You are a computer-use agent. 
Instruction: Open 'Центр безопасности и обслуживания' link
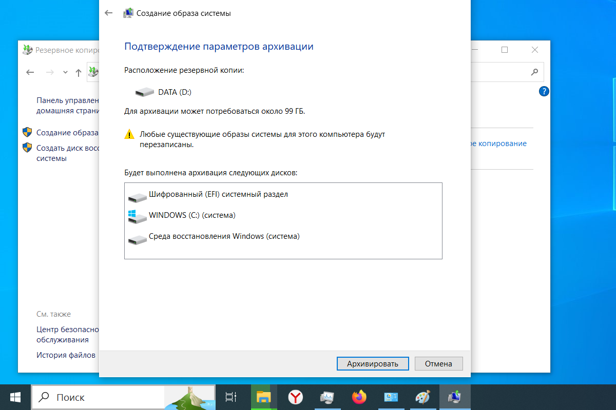67,334
